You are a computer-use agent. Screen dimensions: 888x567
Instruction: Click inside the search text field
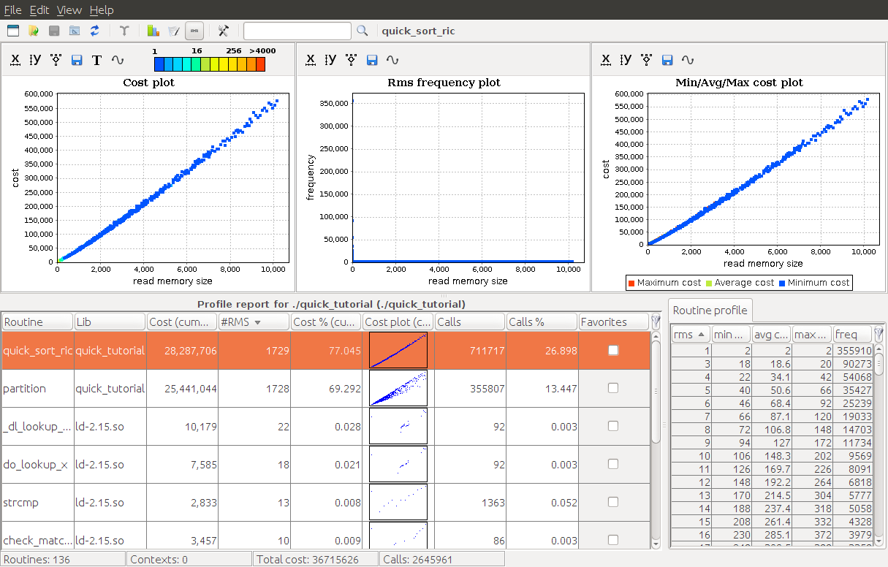pos(297,31)
